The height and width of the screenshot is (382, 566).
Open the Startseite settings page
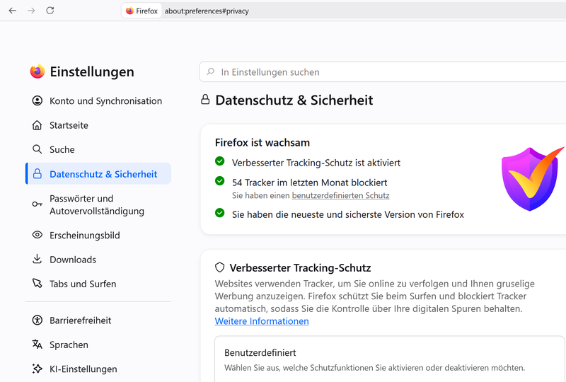click(x=98, y=125)
